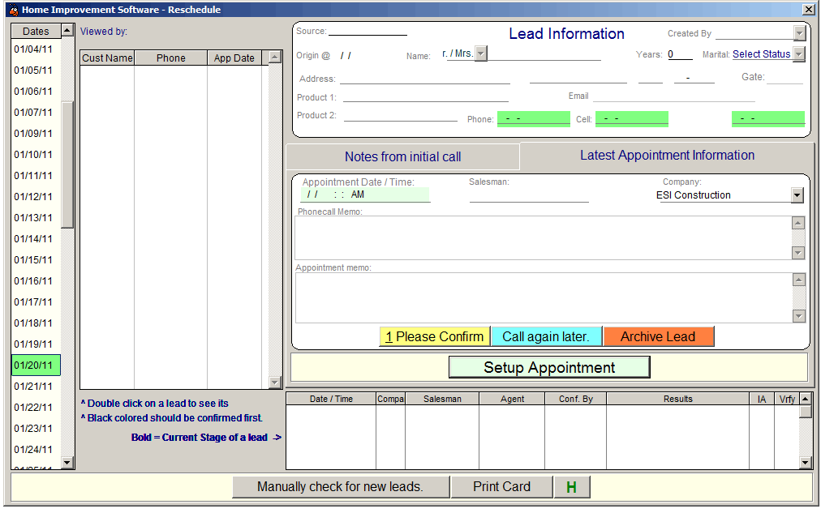Screen dimensions: 821x513
Task: Click the Results column header
Action: pos(678,399)
